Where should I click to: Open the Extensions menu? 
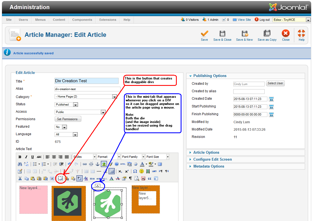click(x=108, y=20)
